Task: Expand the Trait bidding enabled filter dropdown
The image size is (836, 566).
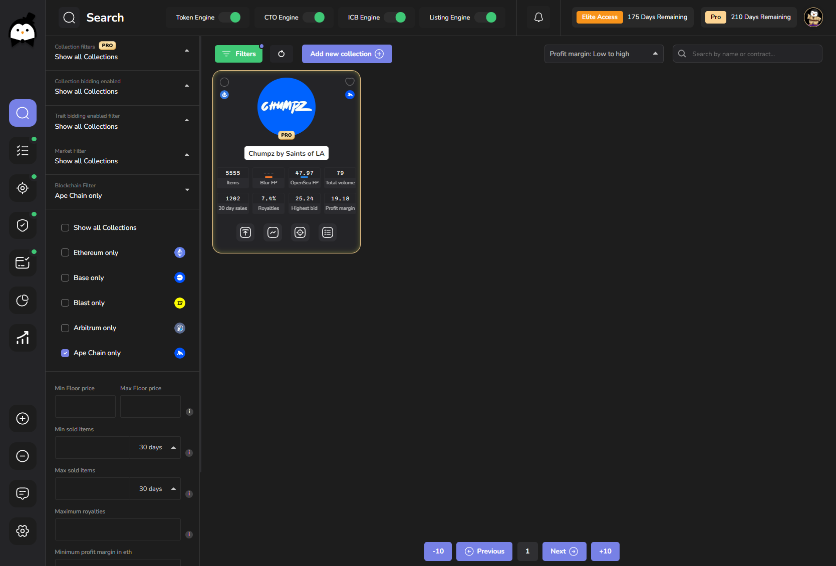Action: (122, 121)
